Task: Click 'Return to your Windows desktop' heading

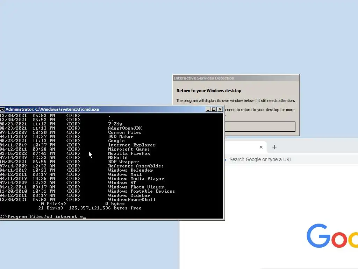Action: tap(209, 91)
